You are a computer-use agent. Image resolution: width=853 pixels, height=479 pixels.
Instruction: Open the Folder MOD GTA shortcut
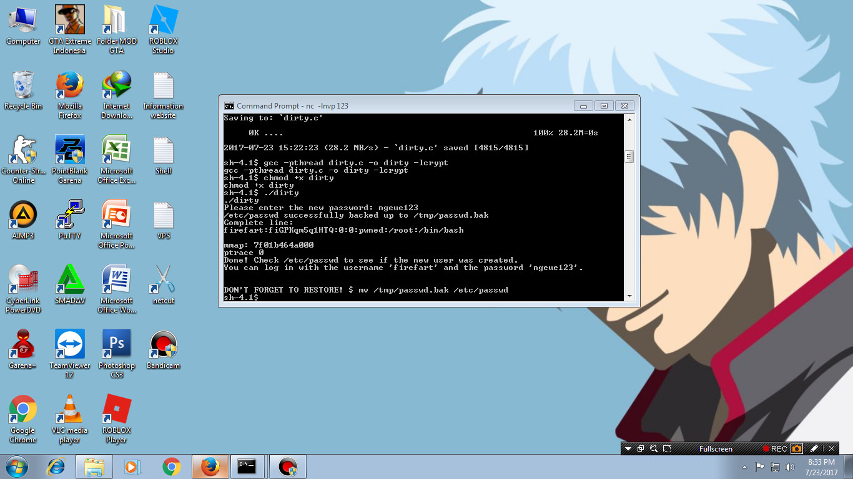point(117,29)
